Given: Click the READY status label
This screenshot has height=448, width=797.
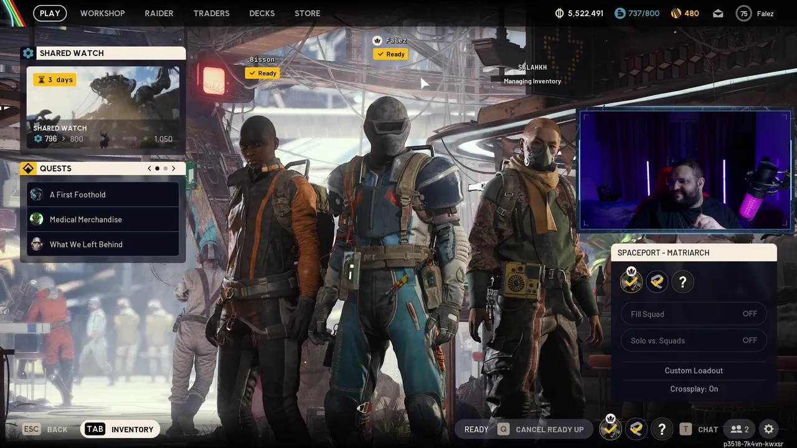Looking at the screenshot, I should tap(476, 429).
